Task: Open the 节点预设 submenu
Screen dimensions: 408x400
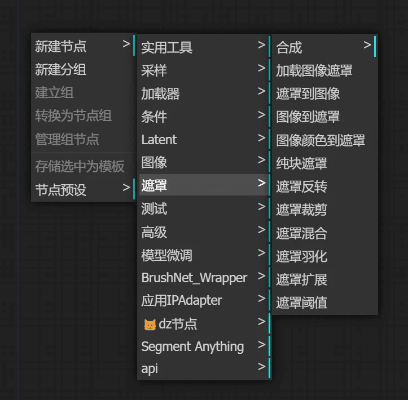Action: point(84,189)
